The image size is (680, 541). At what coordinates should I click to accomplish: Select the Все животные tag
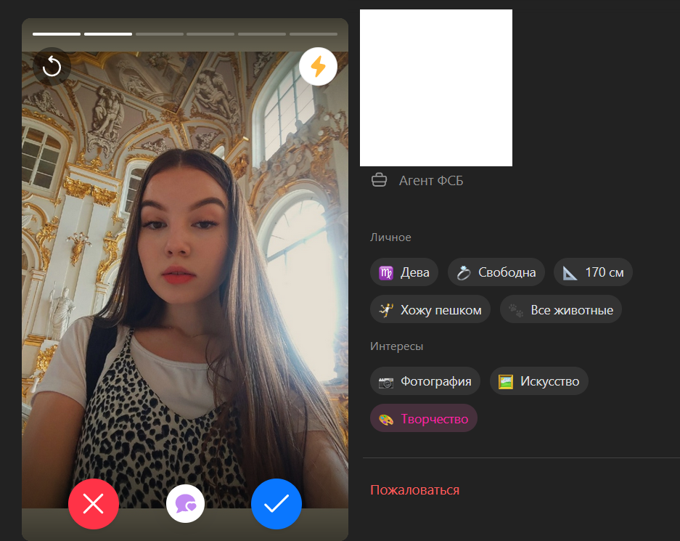click(561, 309)
